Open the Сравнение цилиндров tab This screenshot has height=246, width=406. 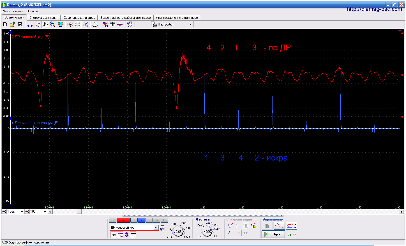point(79,18)
